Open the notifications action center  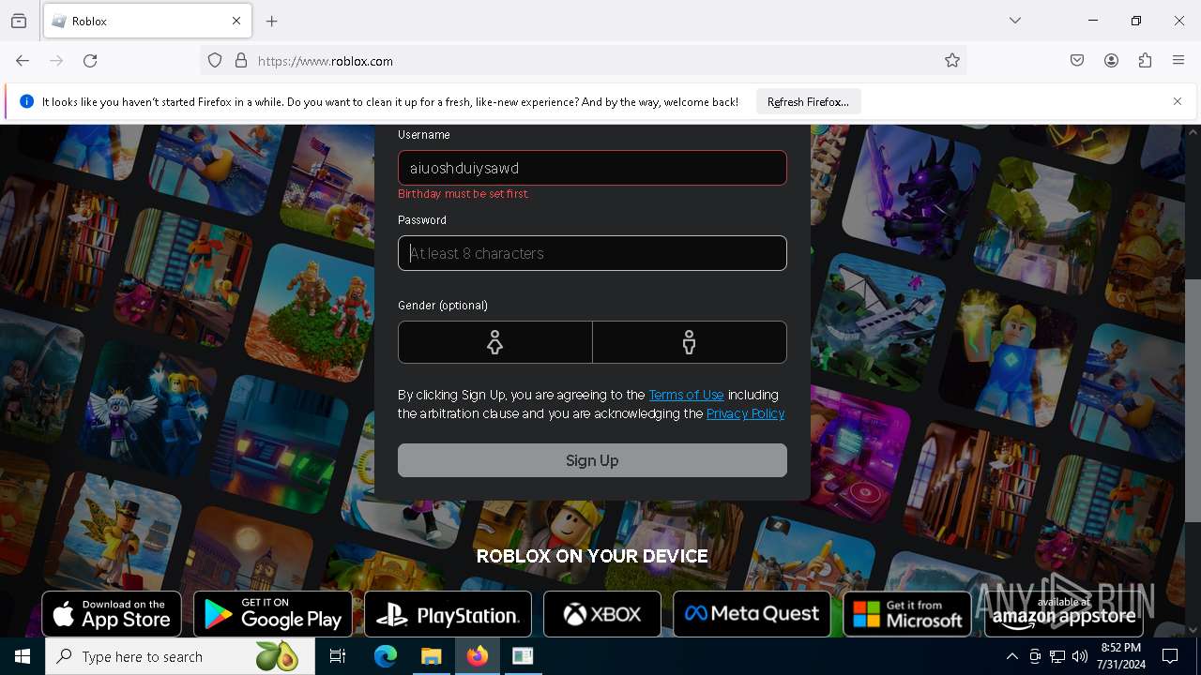coord(1170,656)
